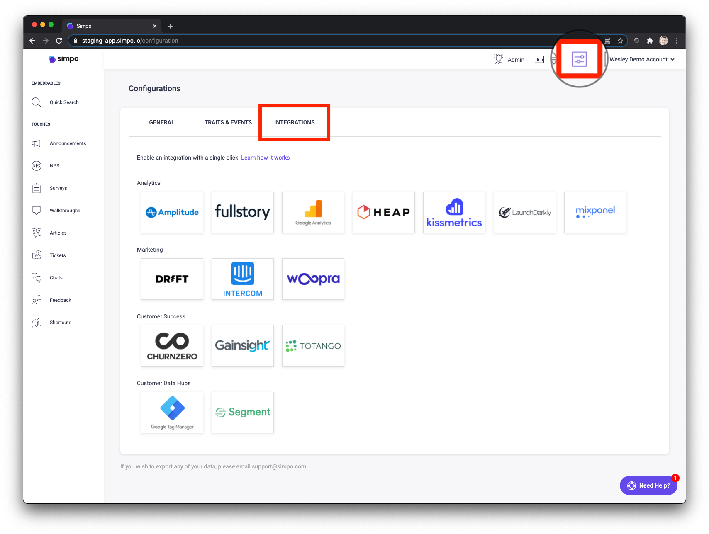Reload the page in browser
Image resolution: width=709 pixels, height=534 pixels.
point(59,41)
